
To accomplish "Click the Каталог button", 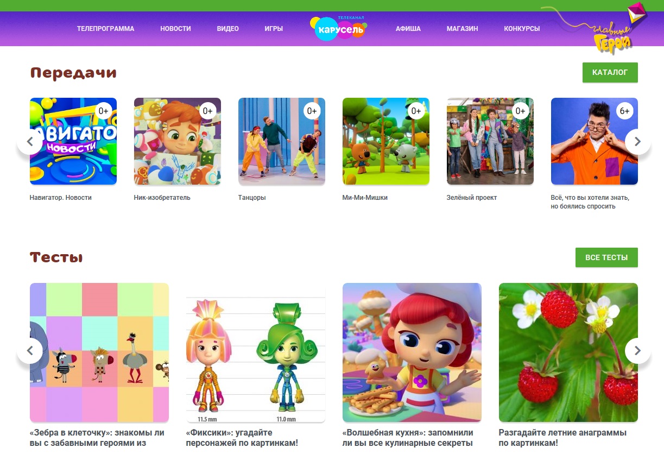I will (x=610, y=72).
